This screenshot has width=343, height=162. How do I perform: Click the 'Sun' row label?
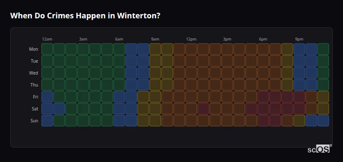pyautogui.click(x=34, y=121)
